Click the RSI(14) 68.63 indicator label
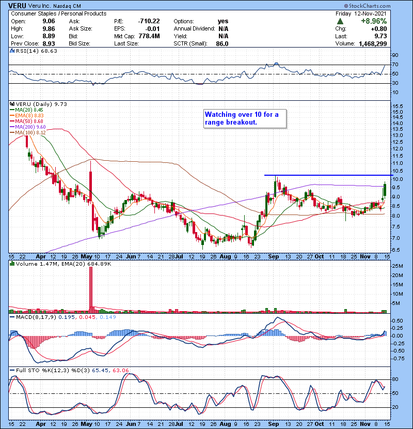 (x=36, y=51)
